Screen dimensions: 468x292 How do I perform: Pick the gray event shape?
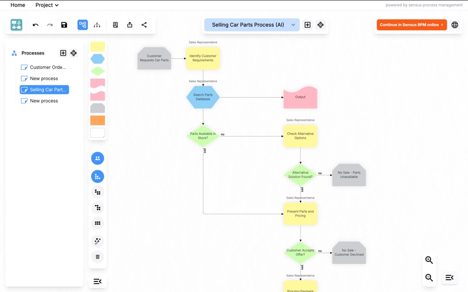tap(98, 108)
